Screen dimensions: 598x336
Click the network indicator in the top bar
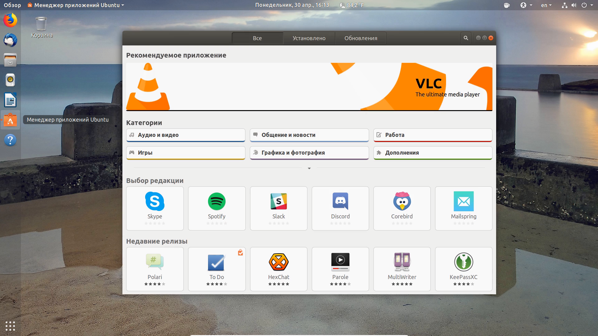coord(564,5)
